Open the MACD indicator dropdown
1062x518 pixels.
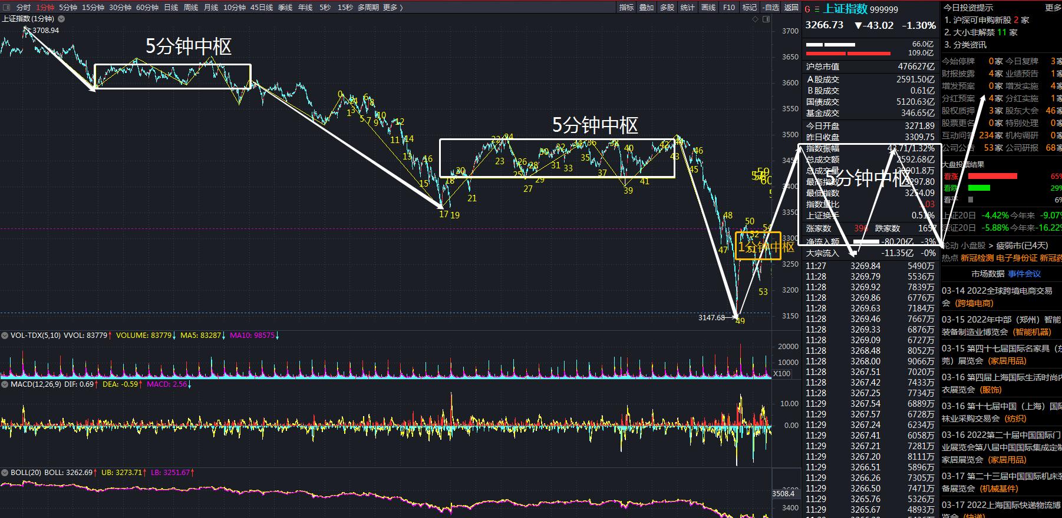[5, 384]
